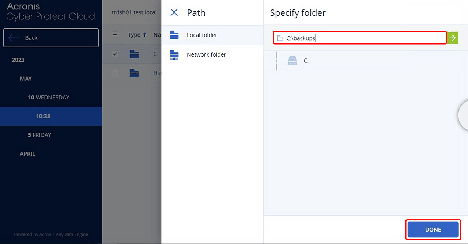Toggle the select-all header checkbox
The image size is (468, 244).
[x=115, y=35]
